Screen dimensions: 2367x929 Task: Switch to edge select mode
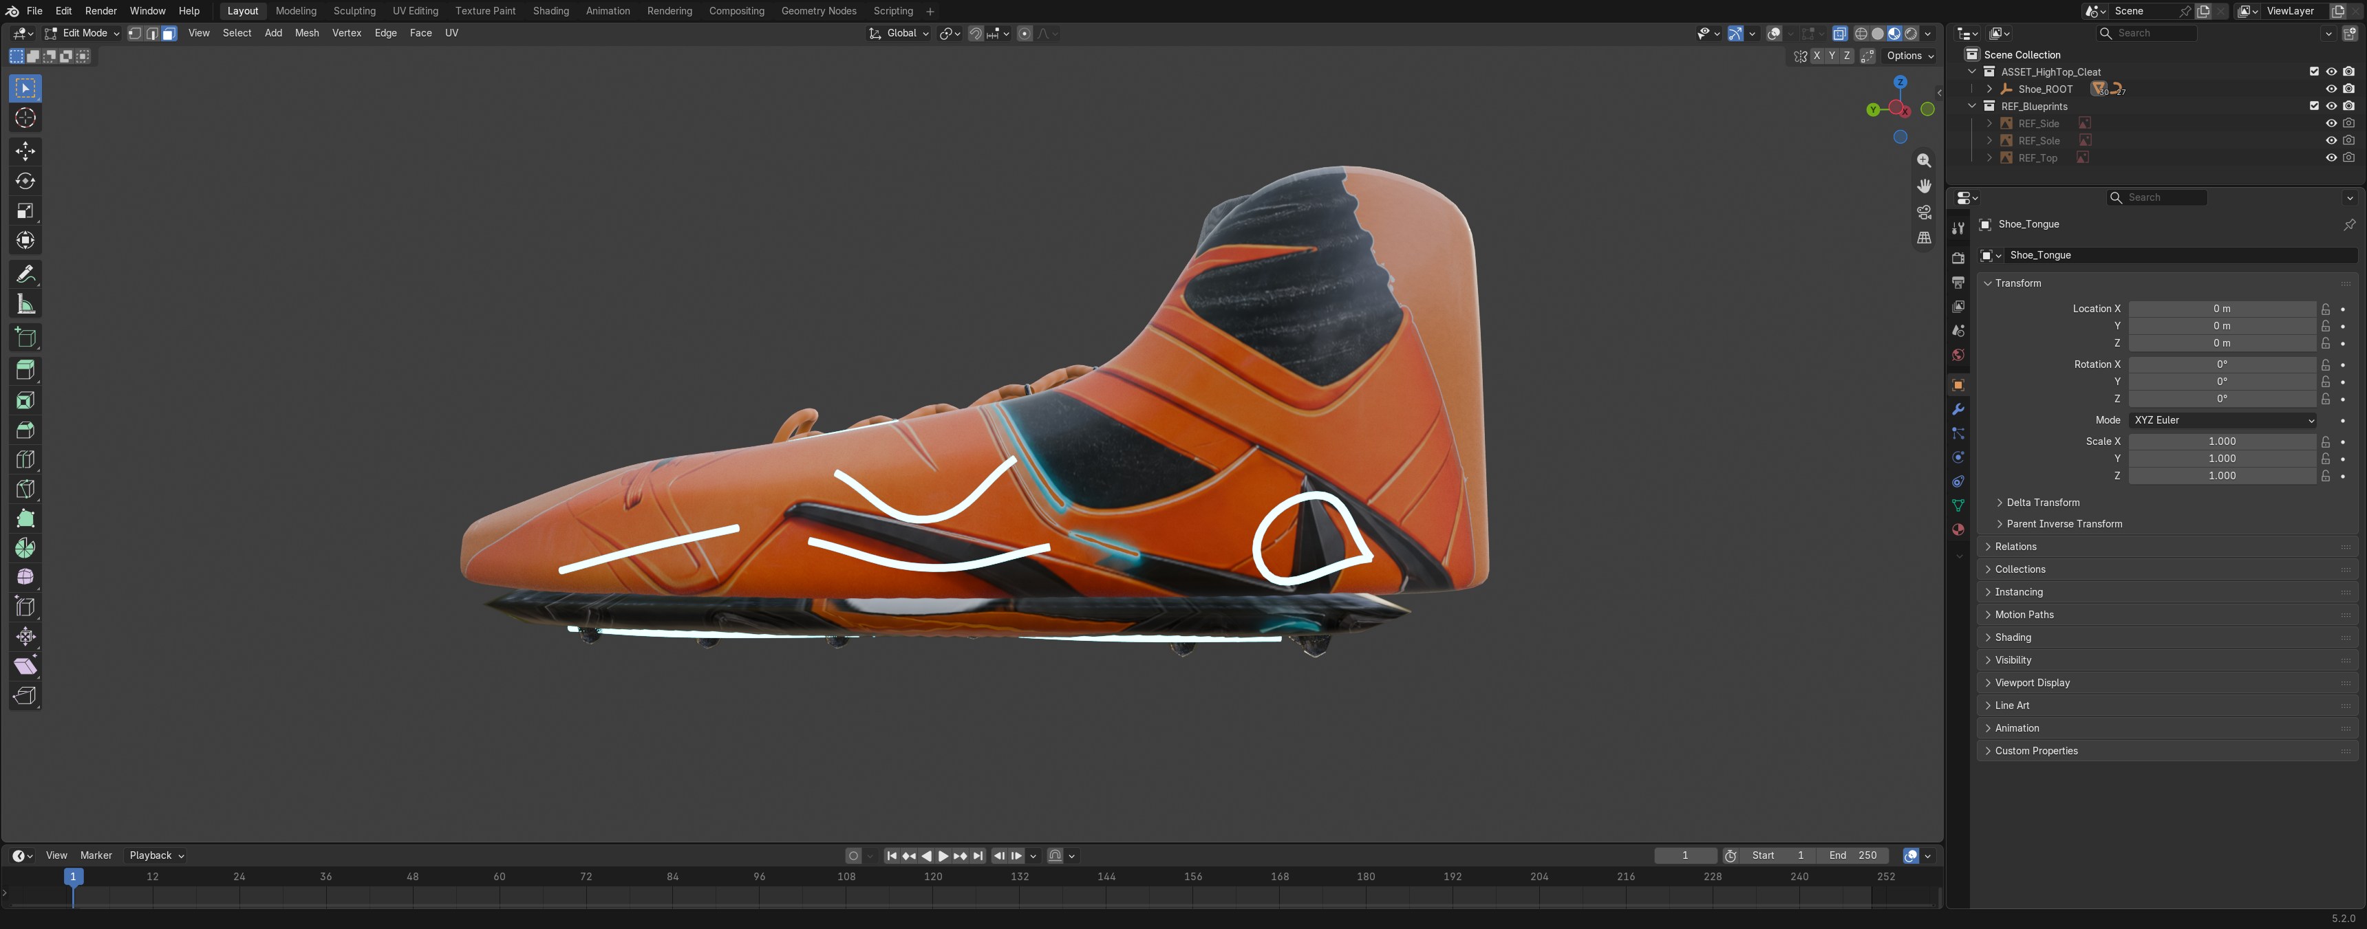pos(151,33)
